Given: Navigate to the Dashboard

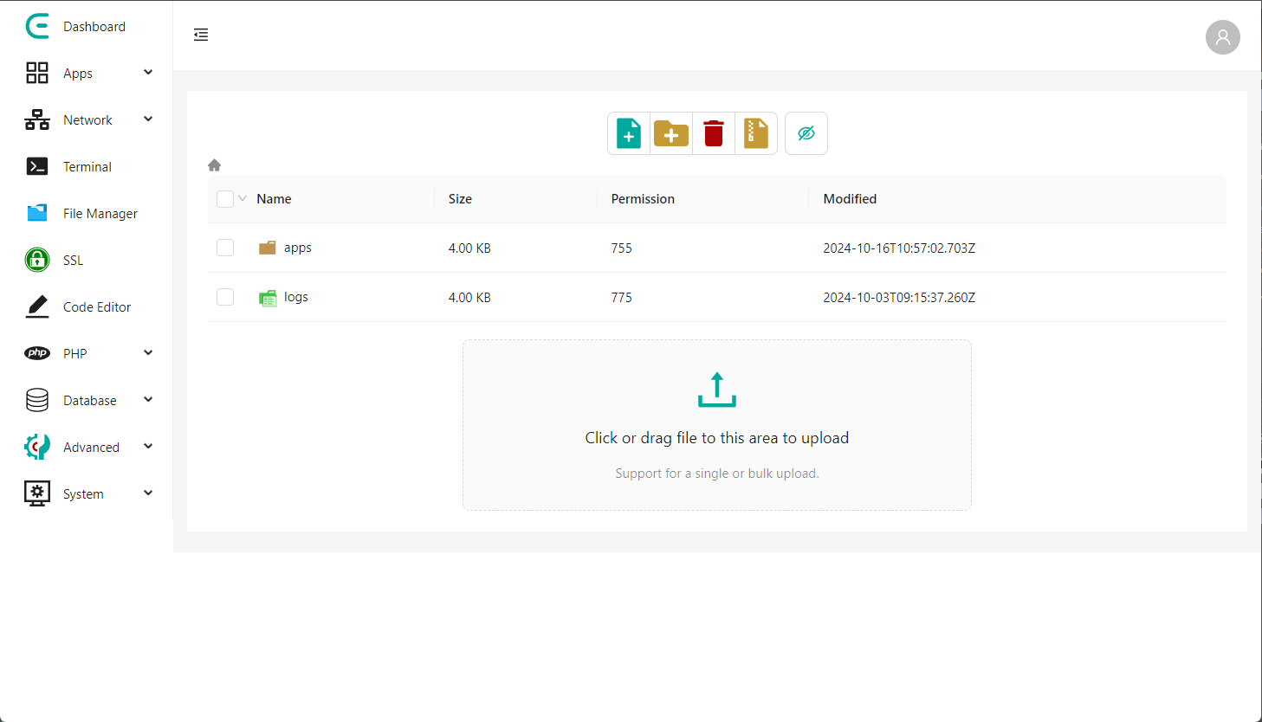Looking at the screenshot, I should coord(94,26).
